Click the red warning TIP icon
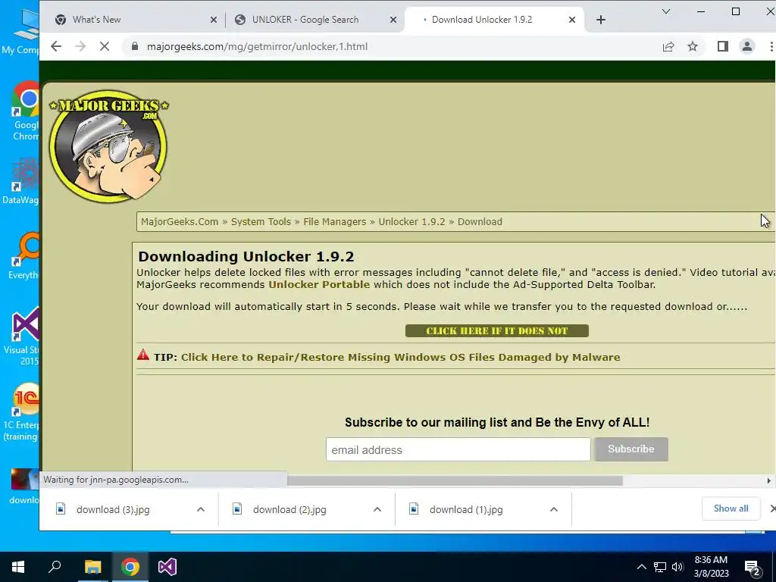The width and height of the screenshot is (776, 582). (143, 355)
